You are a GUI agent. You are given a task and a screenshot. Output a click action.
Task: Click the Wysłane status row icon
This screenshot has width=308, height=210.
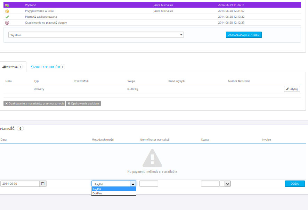(7, 5)
